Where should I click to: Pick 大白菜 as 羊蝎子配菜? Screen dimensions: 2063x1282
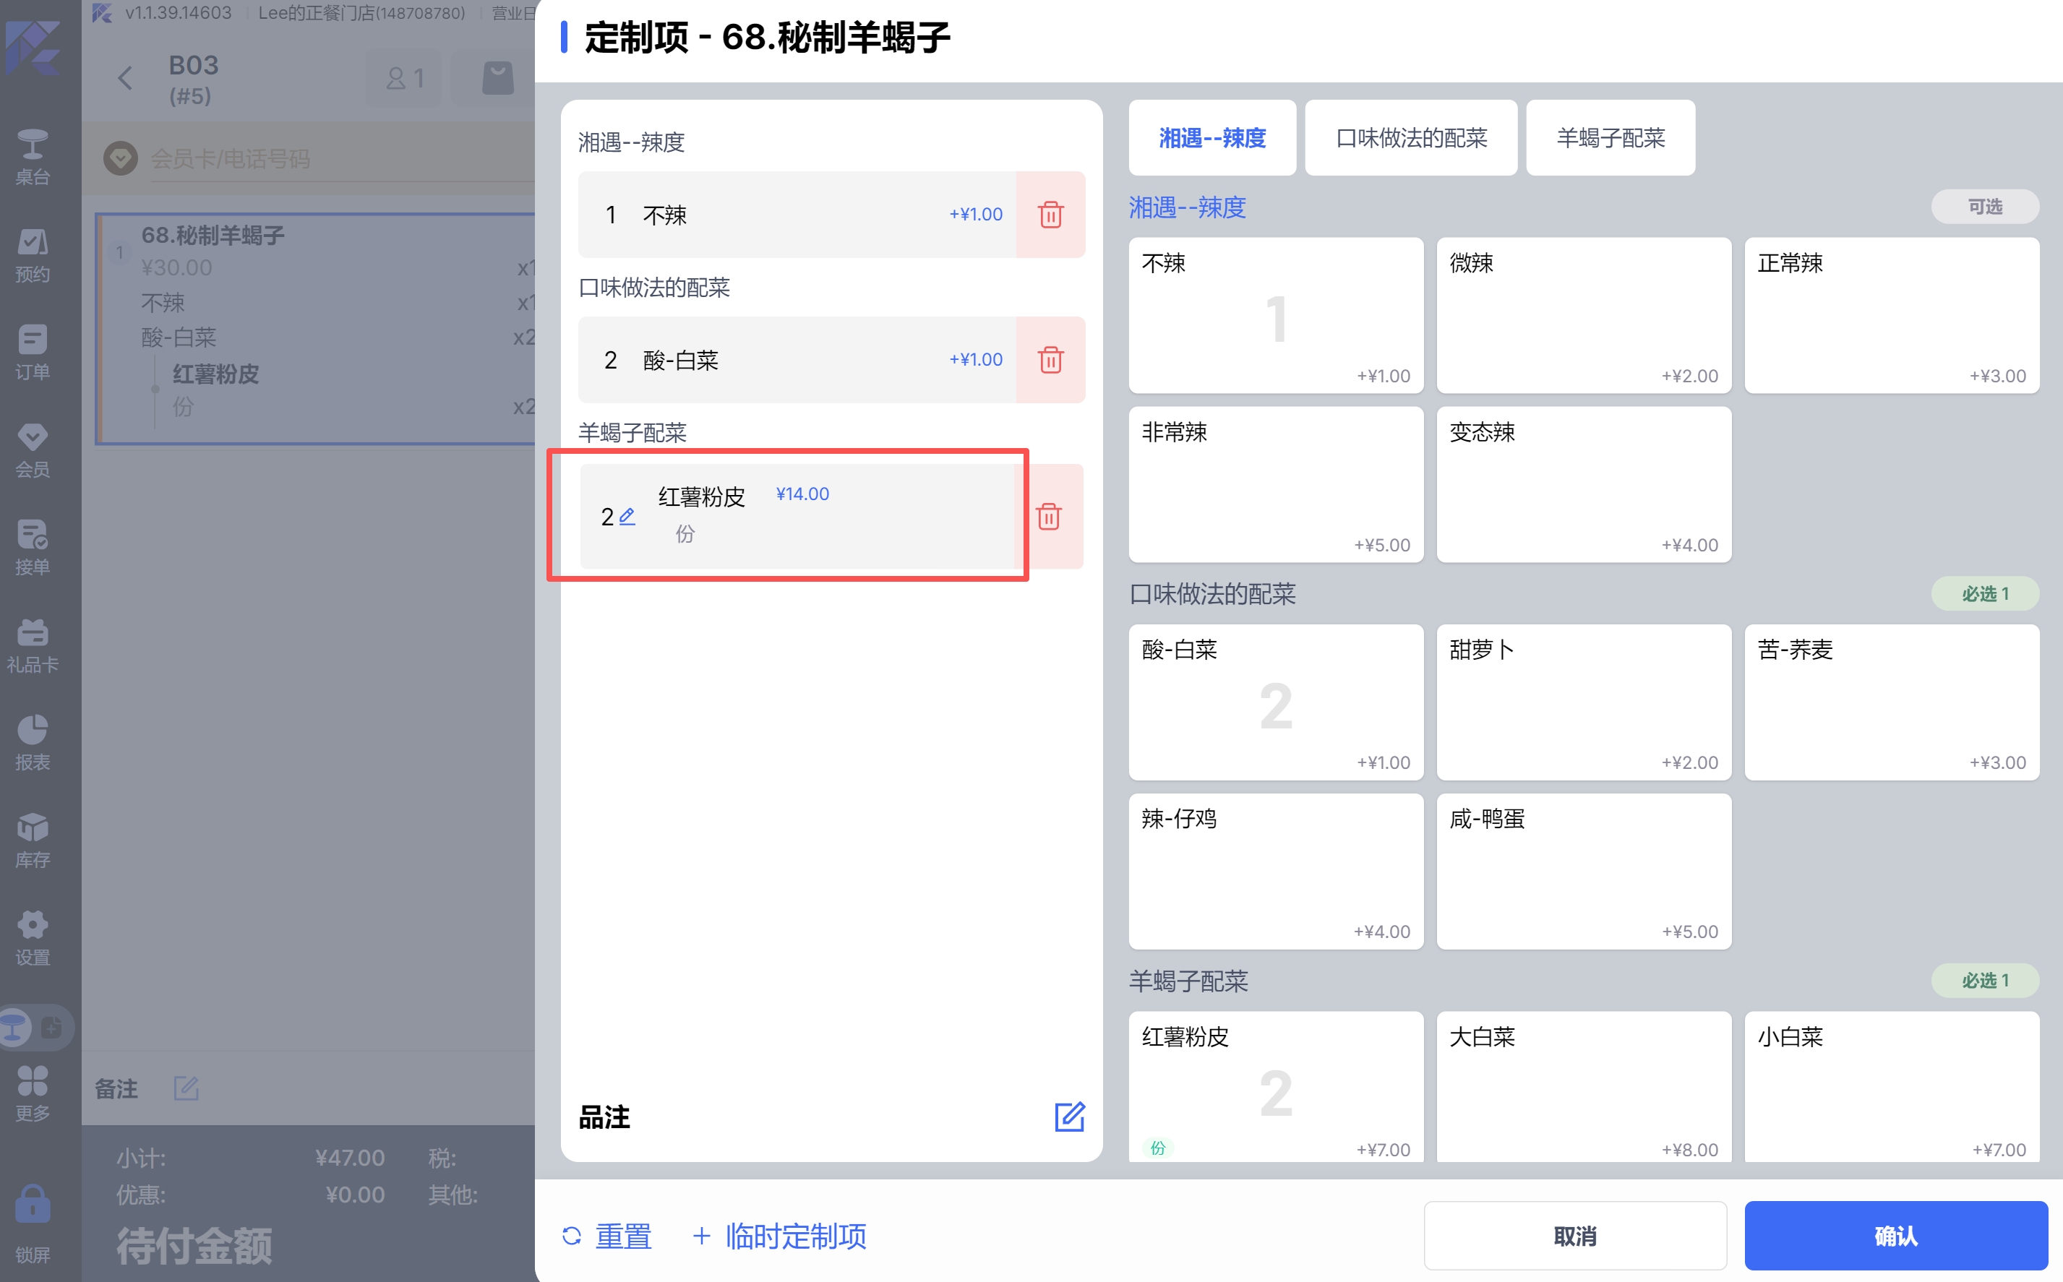[x=1583, y=1085]
